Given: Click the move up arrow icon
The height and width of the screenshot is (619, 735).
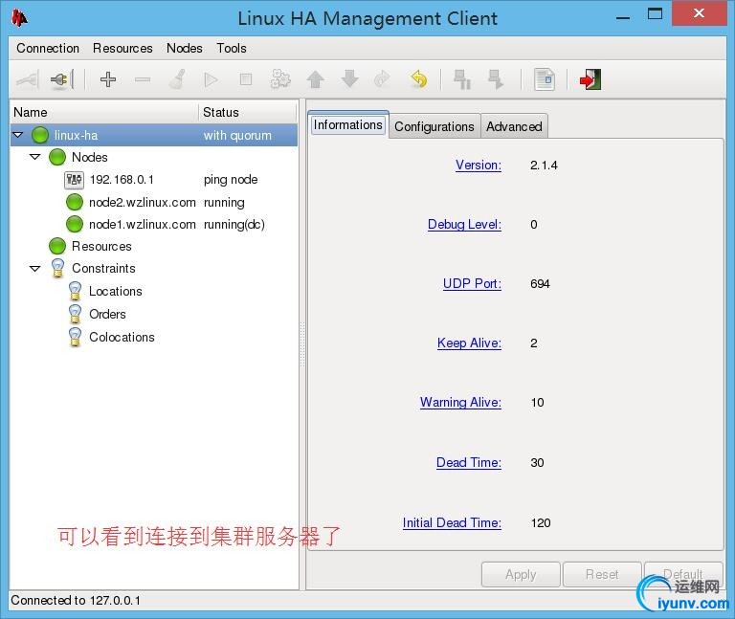Looking at the screenshot, I should 316,79.
